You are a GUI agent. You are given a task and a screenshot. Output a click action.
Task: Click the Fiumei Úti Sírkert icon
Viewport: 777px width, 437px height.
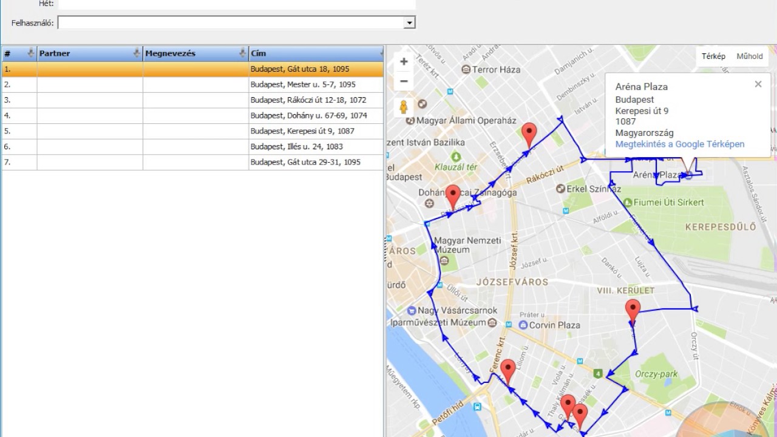click(x=627, y=202)
